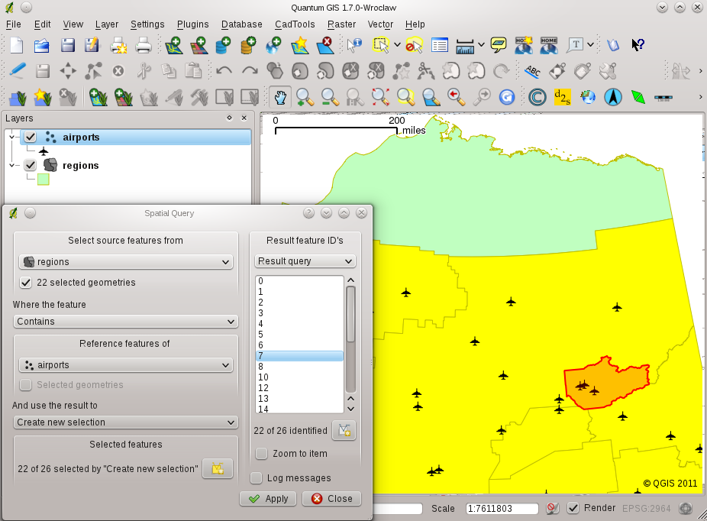Click the Zoom Last arrow icon
The height and width of the screenshot is (521, 707).
[x=456, y=97]
